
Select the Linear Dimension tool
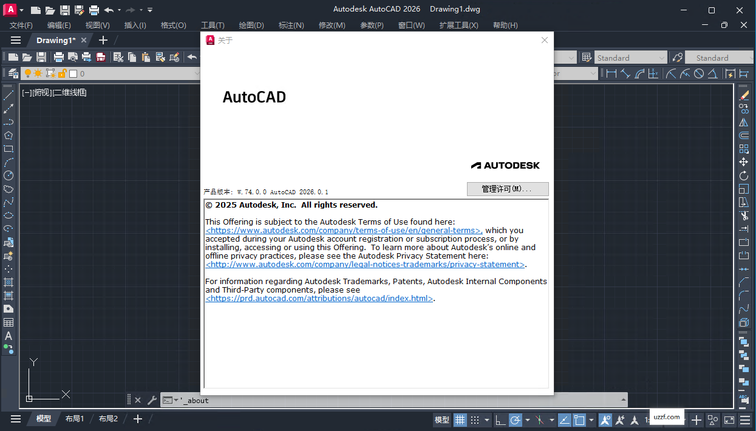(x=611, y=73)
